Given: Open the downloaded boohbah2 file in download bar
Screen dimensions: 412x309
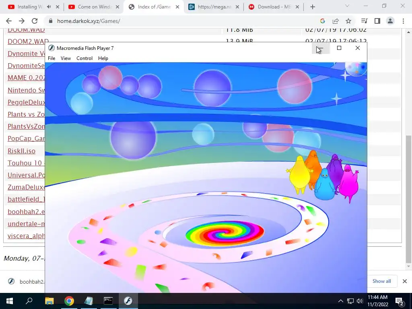Looking at the screenshot, I should coord(25,281).
